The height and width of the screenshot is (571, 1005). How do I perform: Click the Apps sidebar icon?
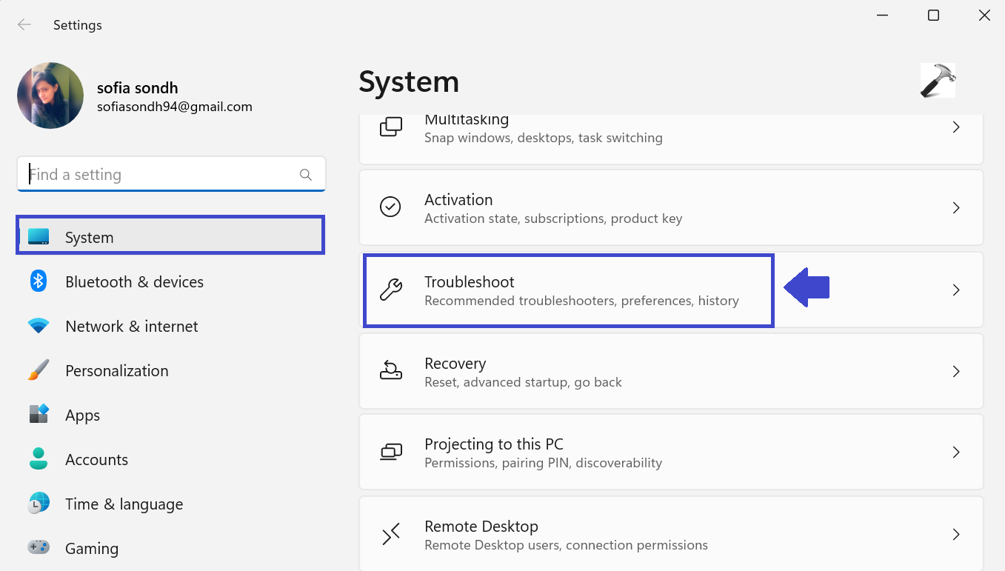tap(39, 414)
